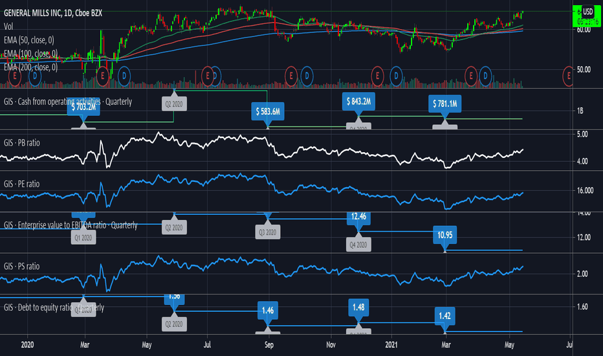
Task: Click the 50.00 price axis label
Action: tap(584, 70)
